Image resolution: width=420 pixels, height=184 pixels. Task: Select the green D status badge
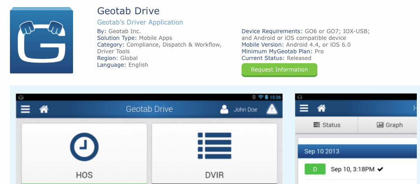tap(315, 169)
